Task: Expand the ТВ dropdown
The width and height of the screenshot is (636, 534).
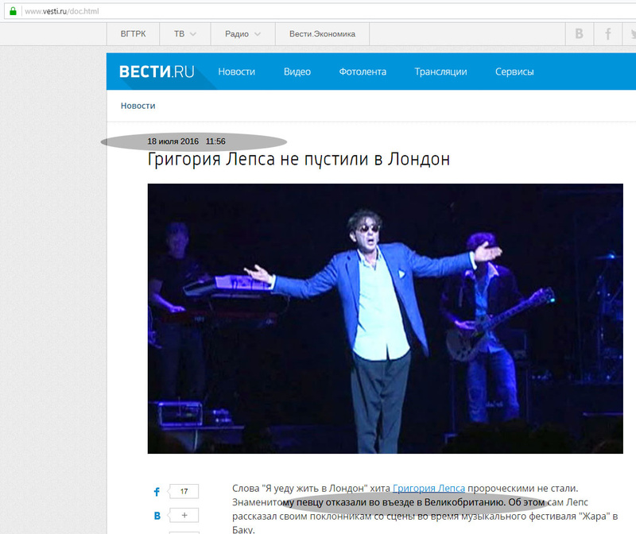Action: [x=185, y=34]
